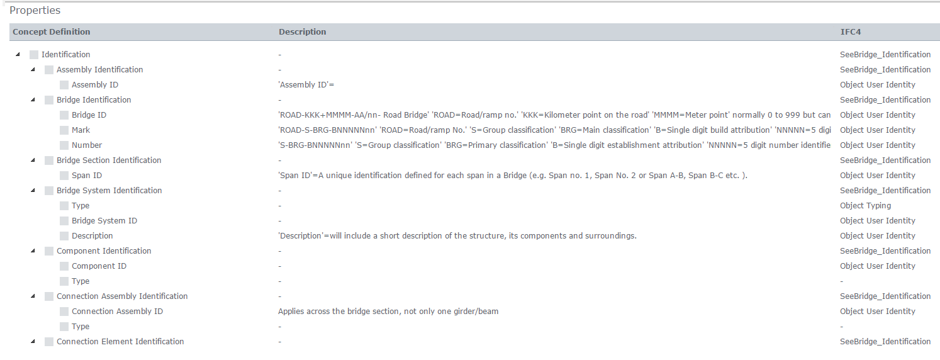Click Object User Identity for Component ID

(878, 266)
